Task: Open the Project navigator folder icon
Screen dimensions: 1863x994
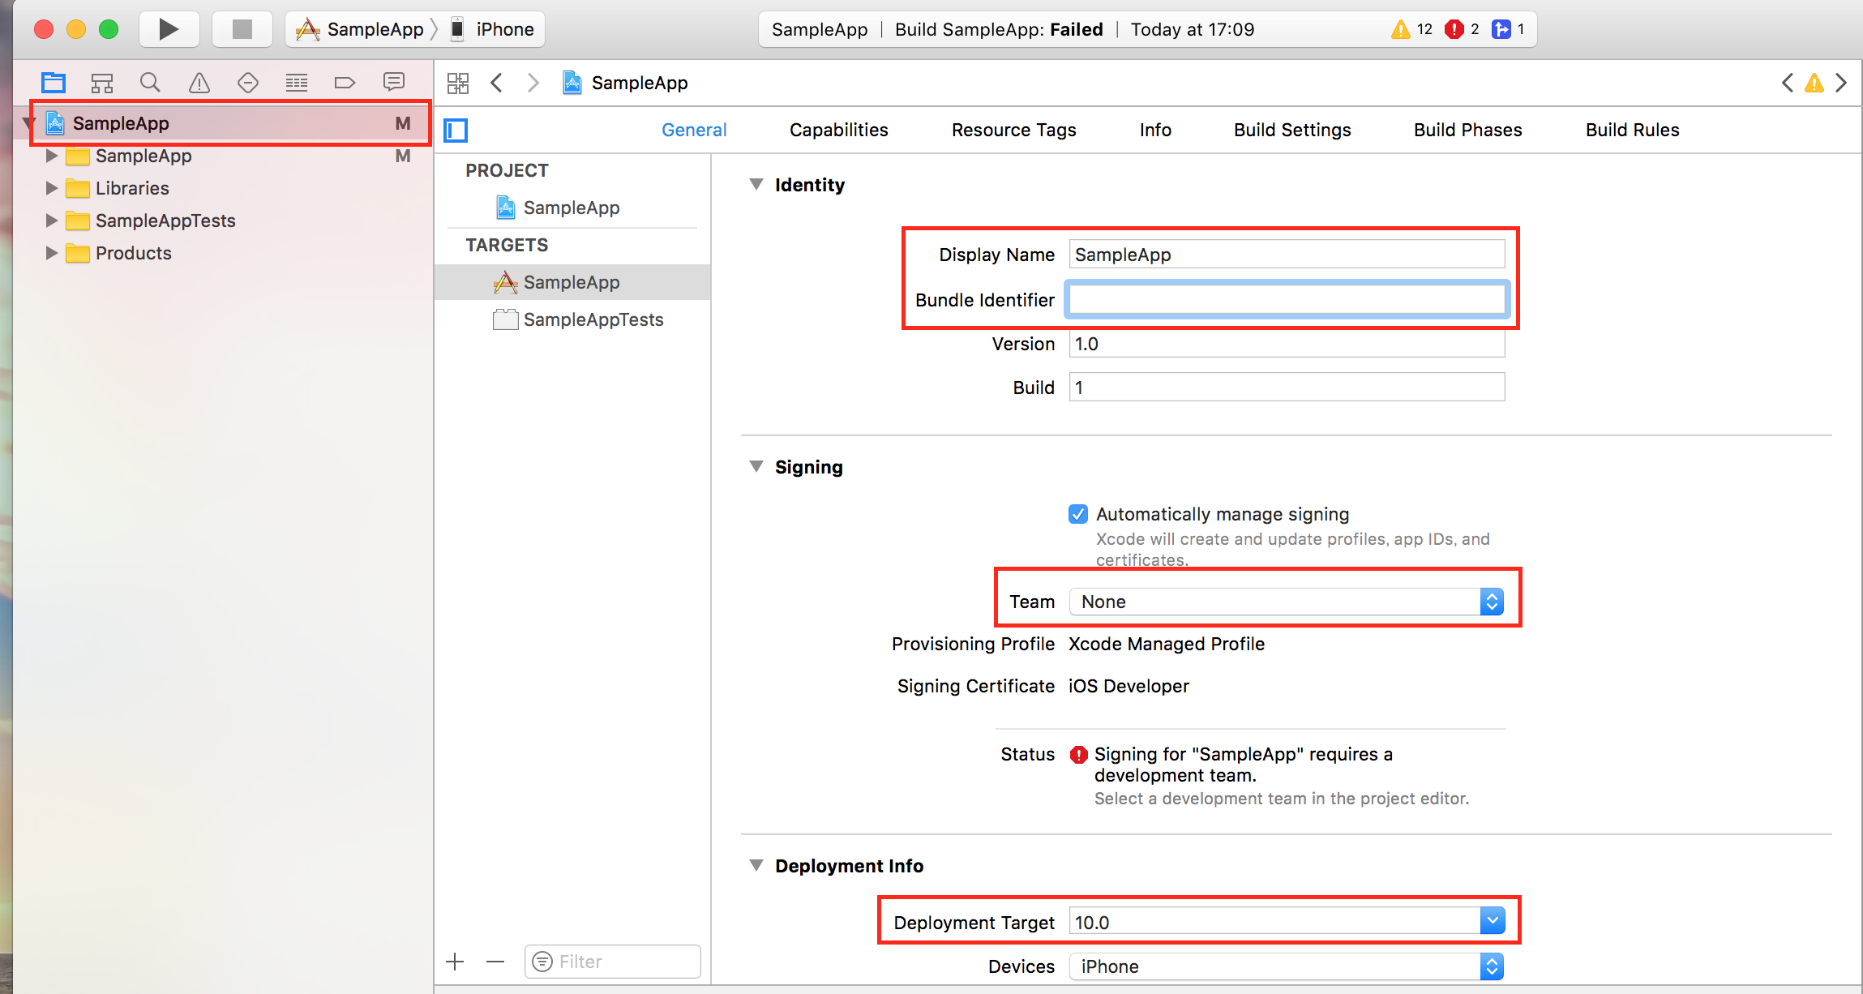Action: [54, 82]
